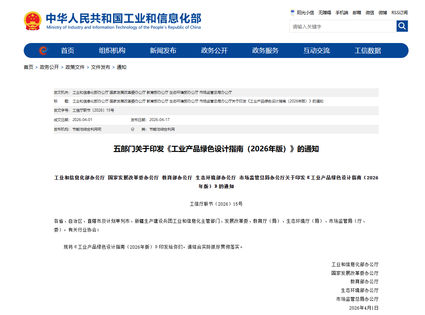Screen dimensions: 425x315
Task: Click the paragraph starting 各省、自治区
Action: click(210, 225)
